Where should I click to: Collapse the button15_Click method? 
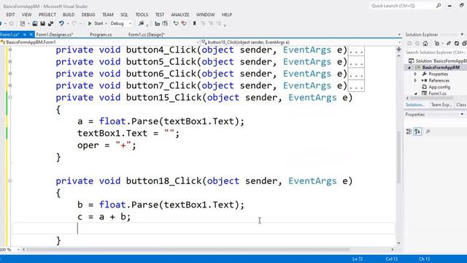10,97
